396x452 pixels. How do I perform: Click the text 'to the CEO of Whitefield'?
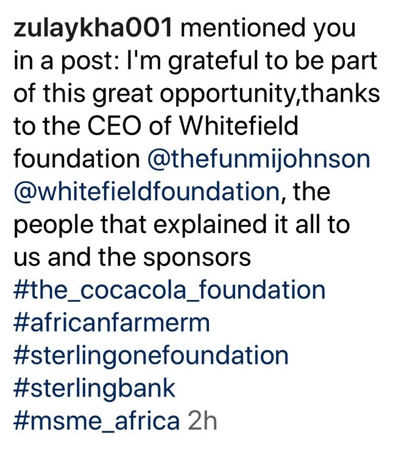click(x=155, y=127)
